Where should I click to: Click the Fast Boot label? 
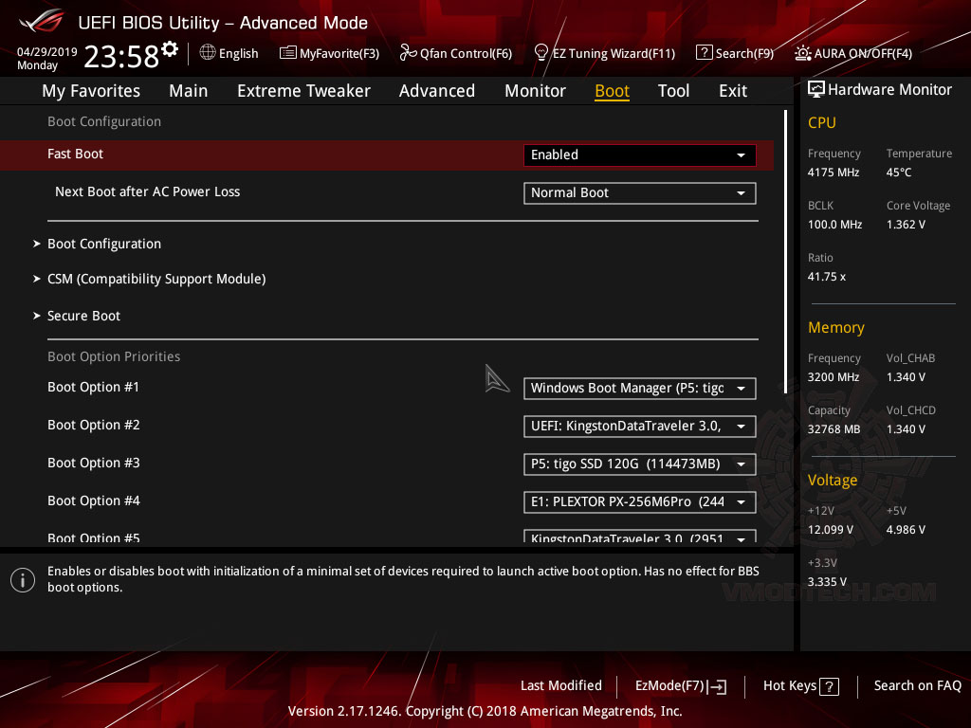tap(75, 155)
